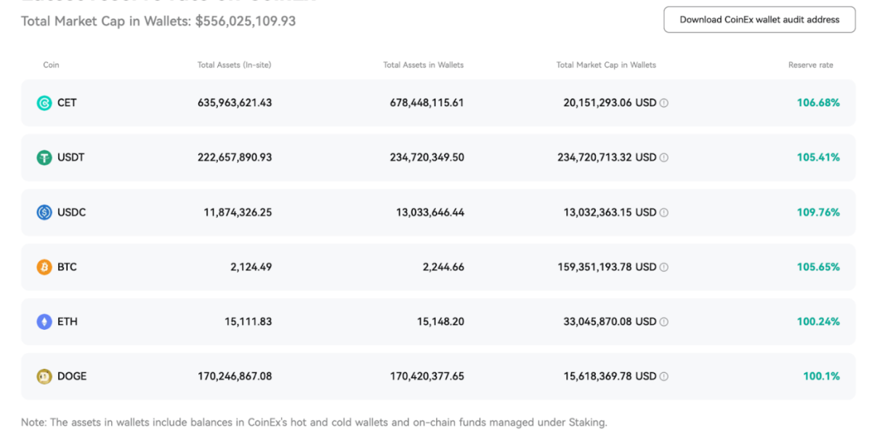Open info icon beside DOGE market cap
This screenshot has height=436, width=872.
663,376
